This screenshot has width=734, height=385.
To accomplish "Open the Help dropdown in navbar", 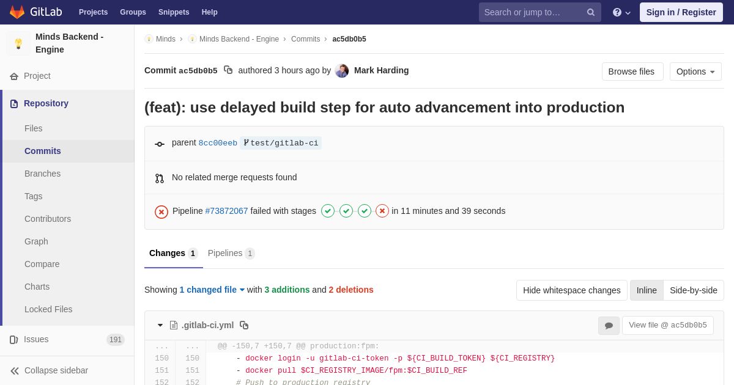I will point(621,12).
